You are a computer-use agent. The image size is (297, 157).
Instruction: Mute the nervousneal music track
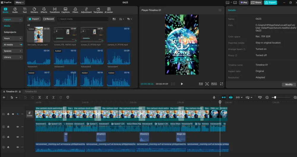coord(18,147)
